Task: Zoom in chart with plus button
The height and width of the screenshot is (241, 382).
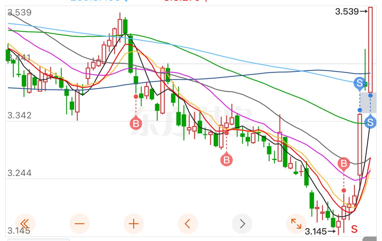Action: (134, 224)
